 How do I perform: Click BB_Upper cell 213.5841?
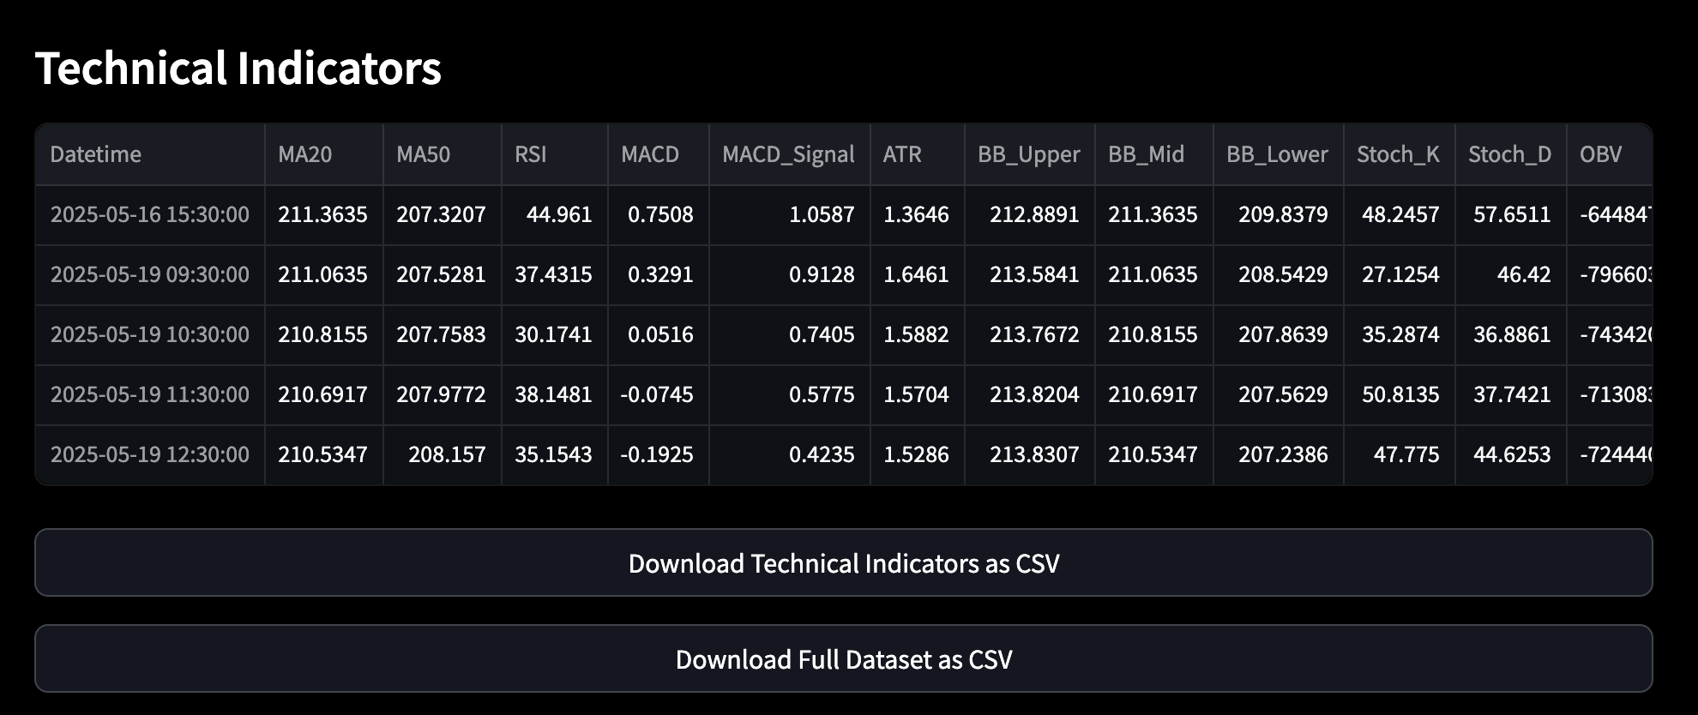[1030, 274]
